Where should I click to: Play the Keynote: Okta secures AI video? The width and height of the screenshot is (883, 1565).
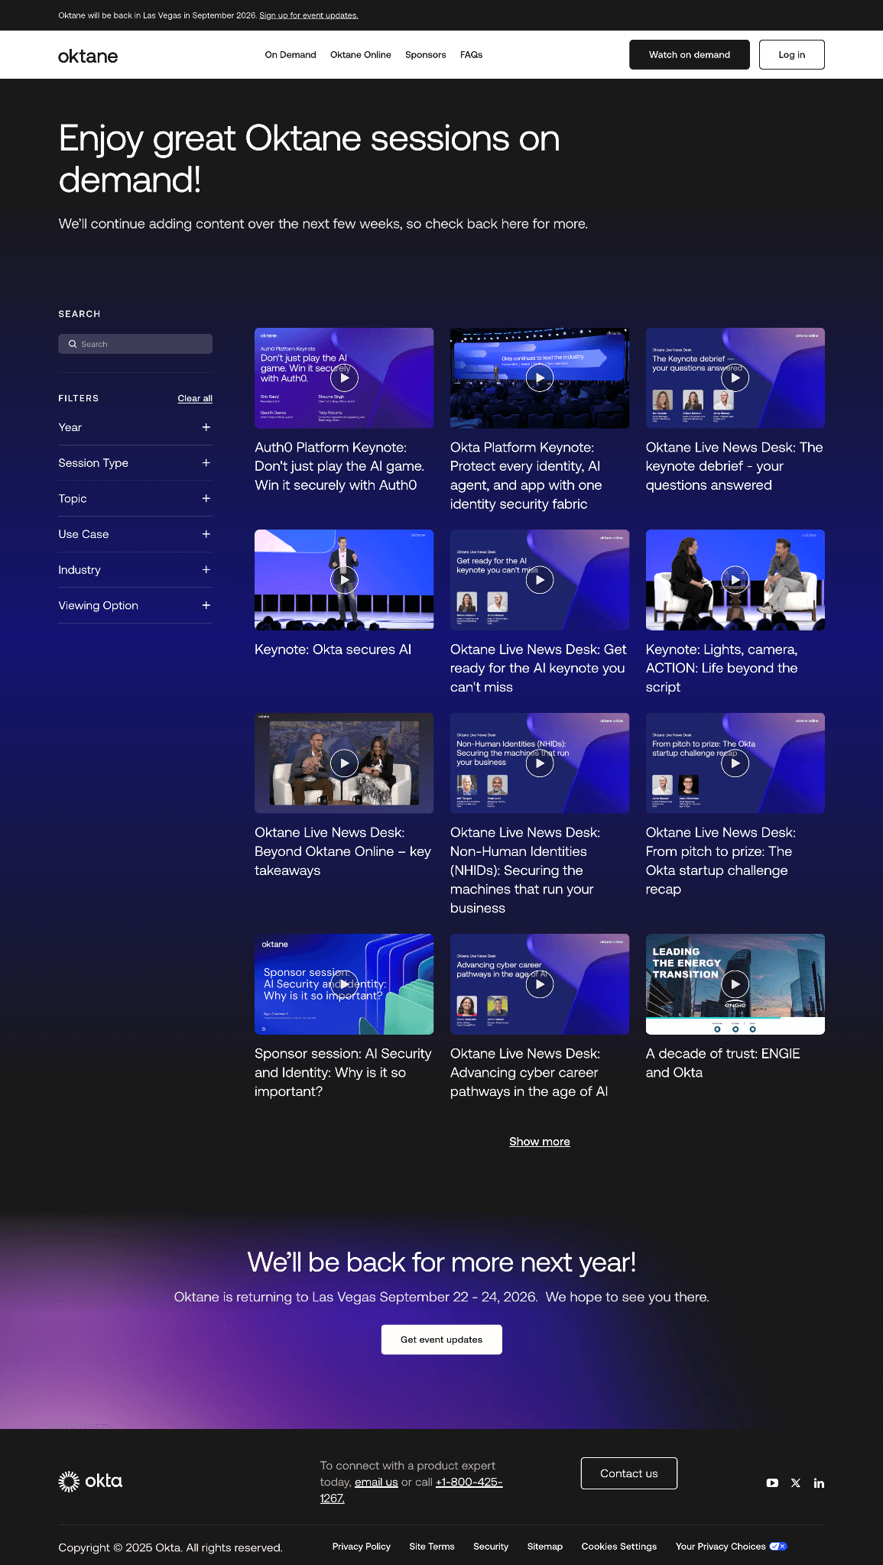(x=344, y=580)
